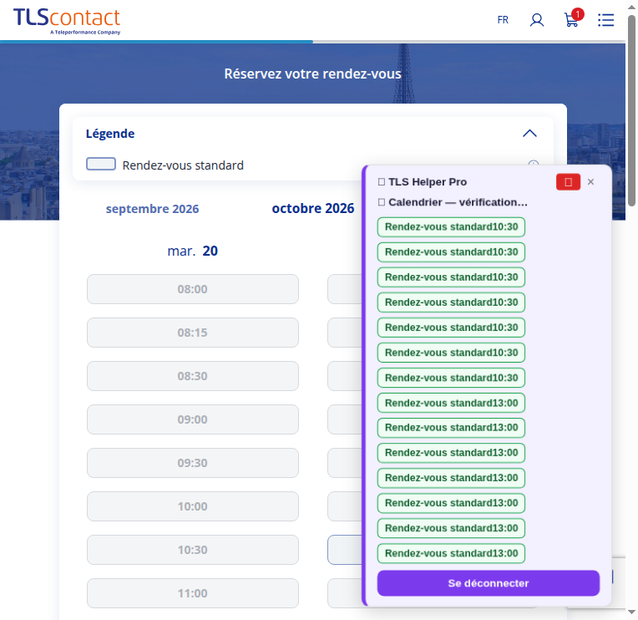Image resolution: width=638 pixels, height=620 pixels.
Task: Click the page vertical scrollbar thumb
Action: [631, 111]
